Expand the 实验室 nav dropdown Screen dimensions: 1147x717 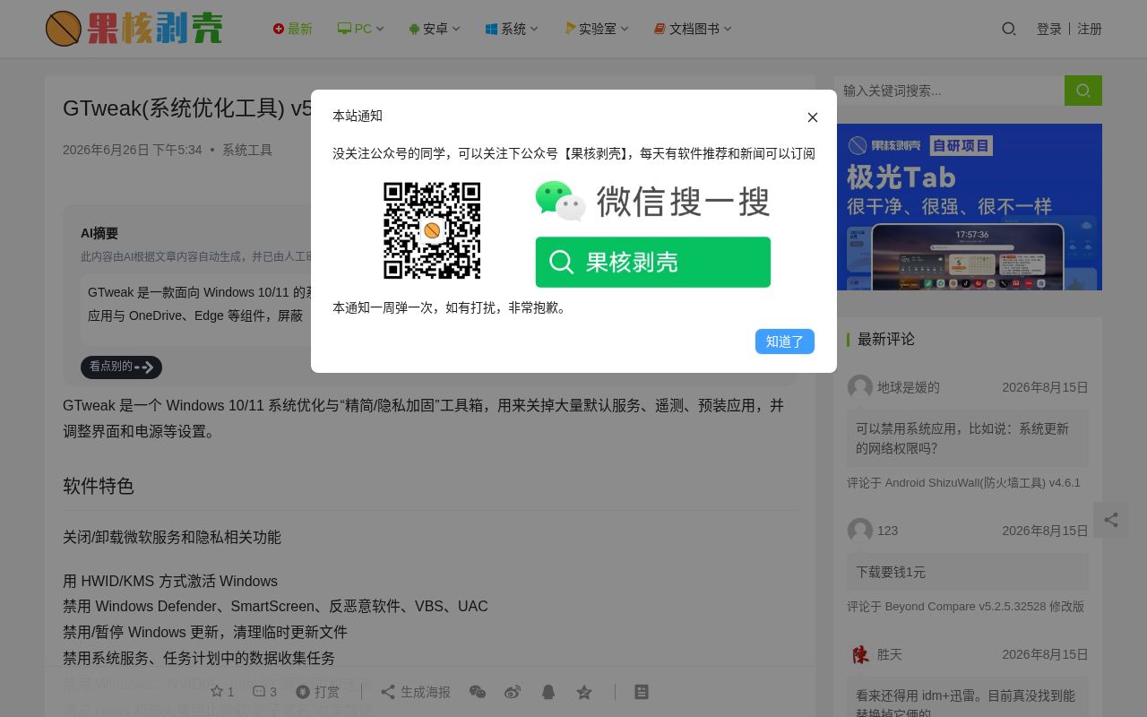[x=597, y=29]
